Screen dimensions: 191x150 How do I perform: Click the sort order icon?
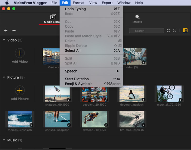pyautogui.click(x=174, y=31)
